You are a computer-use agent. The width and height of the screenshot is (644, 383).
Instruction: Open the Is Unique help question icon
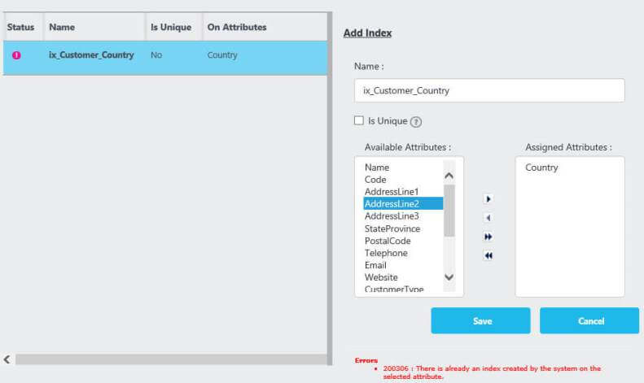point(416,122)
